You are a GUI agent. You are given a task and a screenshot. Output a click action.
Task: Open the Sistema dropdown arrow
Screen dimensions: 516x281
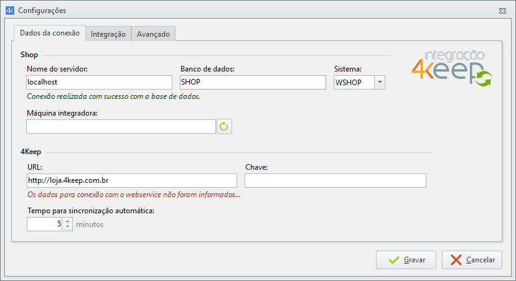coord(379,83)
